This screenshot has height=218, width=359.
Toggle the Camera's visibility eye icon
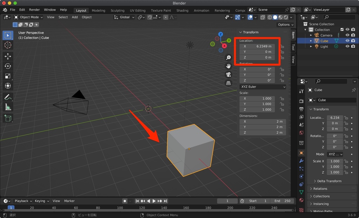click(347, 35)
